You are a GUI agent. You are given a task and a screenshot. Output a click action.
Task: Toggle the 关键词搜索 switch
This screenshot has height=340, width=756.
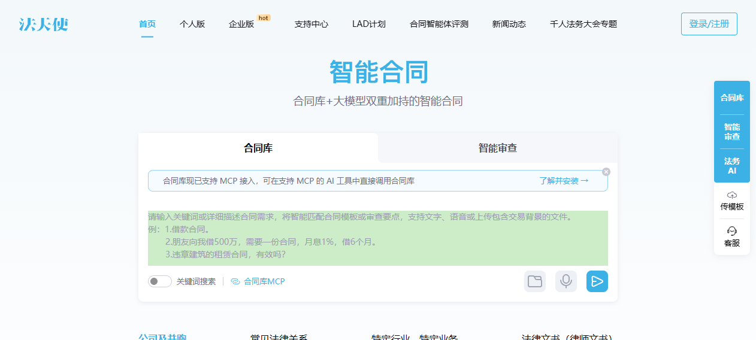(x=160, y=281)
